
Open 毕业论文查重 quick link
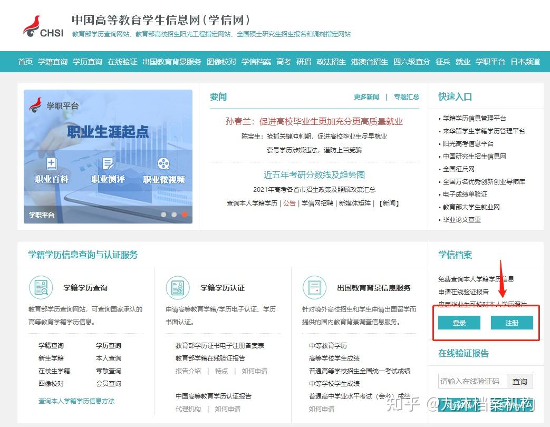pos(461,219)
